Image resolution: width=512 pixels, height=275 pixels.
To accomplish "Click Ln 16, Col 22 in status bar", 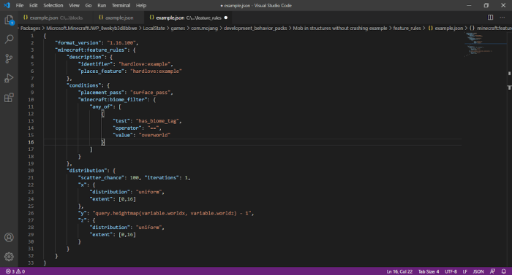I will pos(399,271).
